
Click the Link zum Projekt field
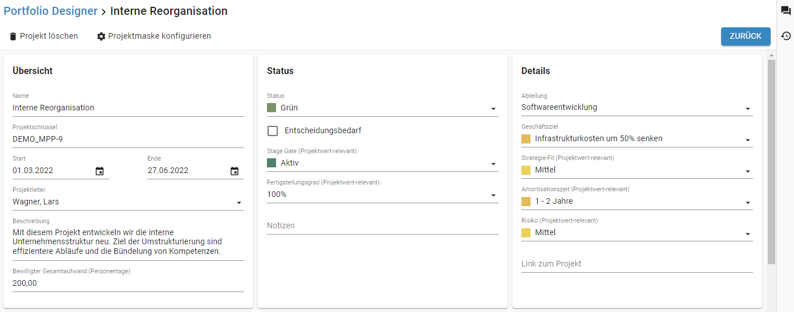(637, 264)
